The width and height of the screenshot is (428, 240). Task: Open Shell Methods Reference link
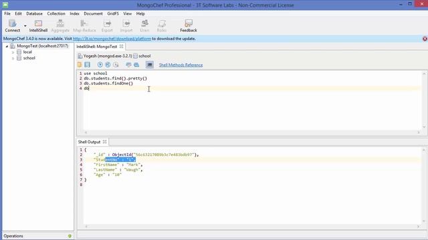click(181, 65)
